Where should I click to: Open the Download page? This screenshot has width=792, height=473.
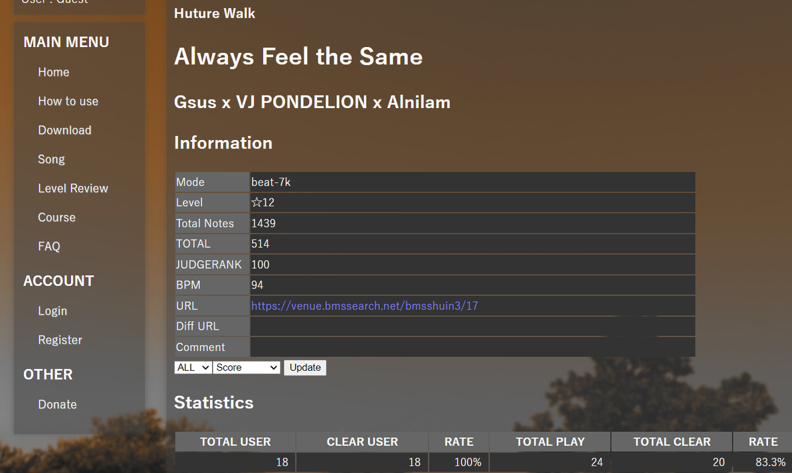[x=64, y=130]
